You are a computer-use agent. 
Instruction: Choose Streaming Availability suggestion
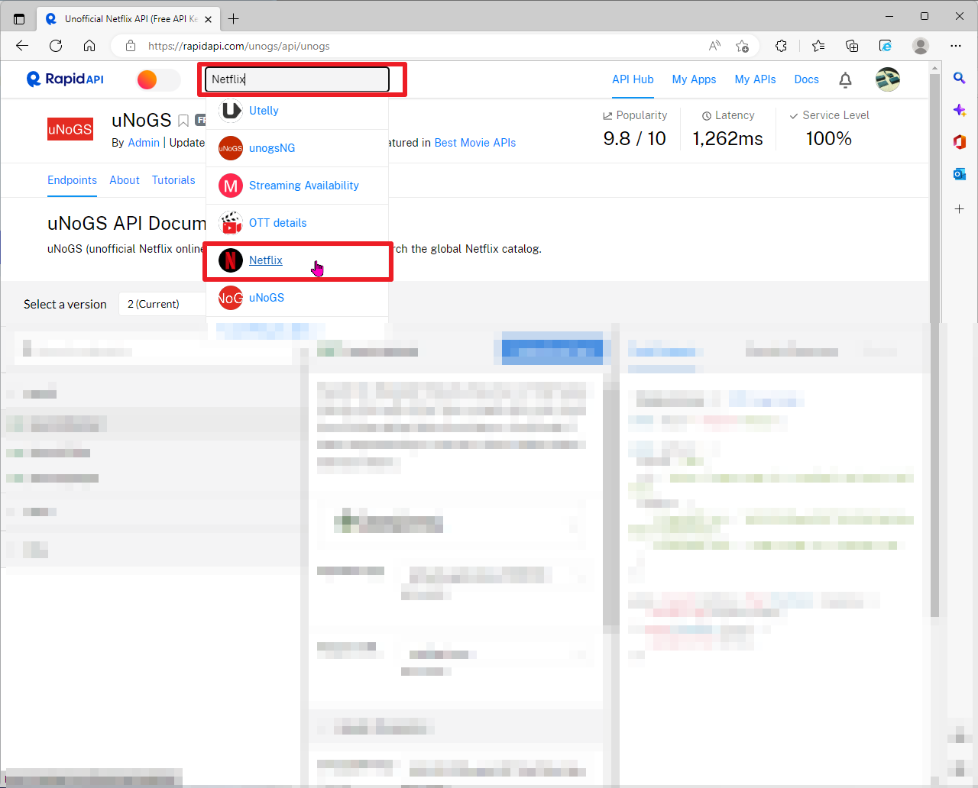[304, 186]
